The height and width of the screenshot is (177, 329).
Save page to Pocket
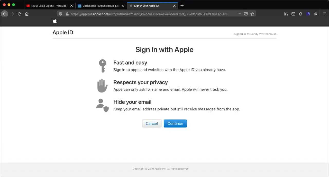pyautogui.click(x=246, y=14)
